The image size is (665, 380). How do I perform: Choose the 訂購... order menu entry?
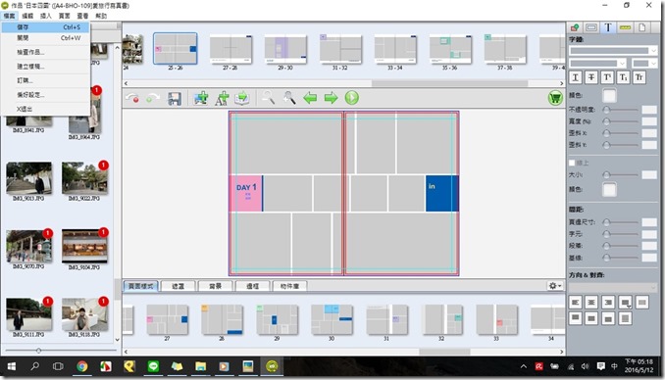point(45,80)
